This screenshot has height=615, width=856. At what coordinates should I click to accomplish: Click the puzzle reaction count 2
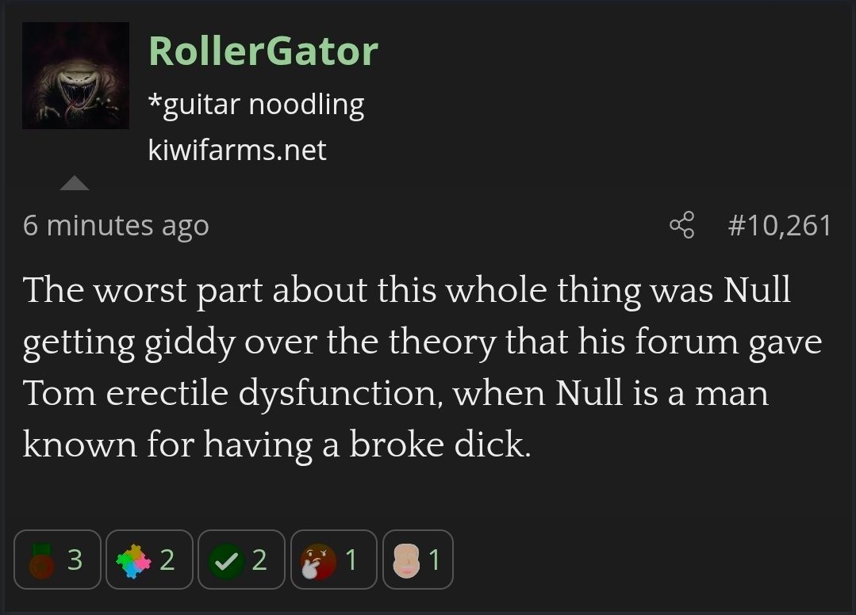tap(167, 560)
